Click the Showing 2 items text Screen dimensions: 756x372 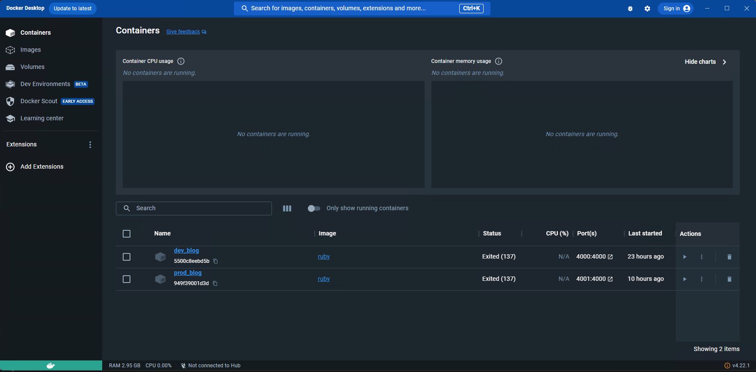[x=716, y=349]
